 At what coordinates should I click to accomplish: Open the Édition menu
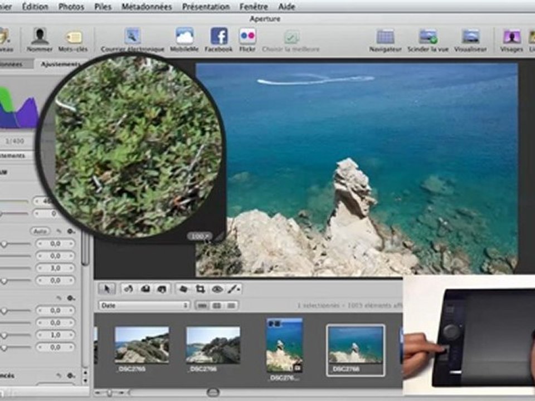[x=35, y=7]
